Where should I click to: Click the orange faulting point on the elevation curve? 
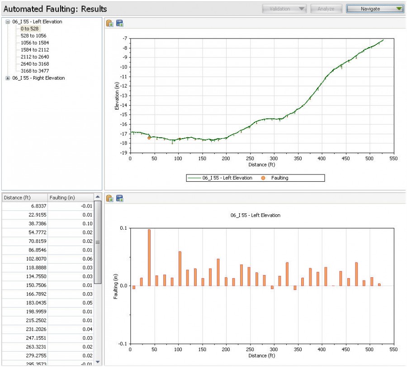(x=148, y=138)
